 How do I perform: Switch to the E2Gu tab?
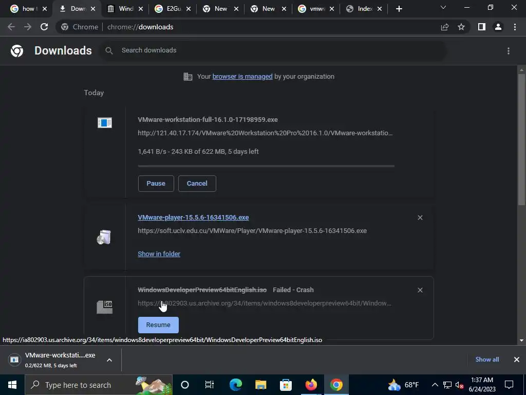(170, 9)
